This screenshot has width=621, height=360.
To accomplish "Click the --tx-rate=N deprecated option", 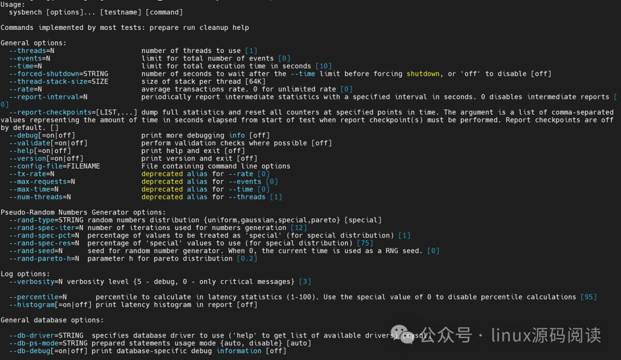I will click(x=32, y=174).
